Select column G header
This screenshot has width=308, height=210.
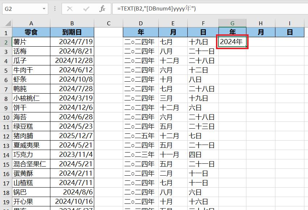(x=232, y=23)
